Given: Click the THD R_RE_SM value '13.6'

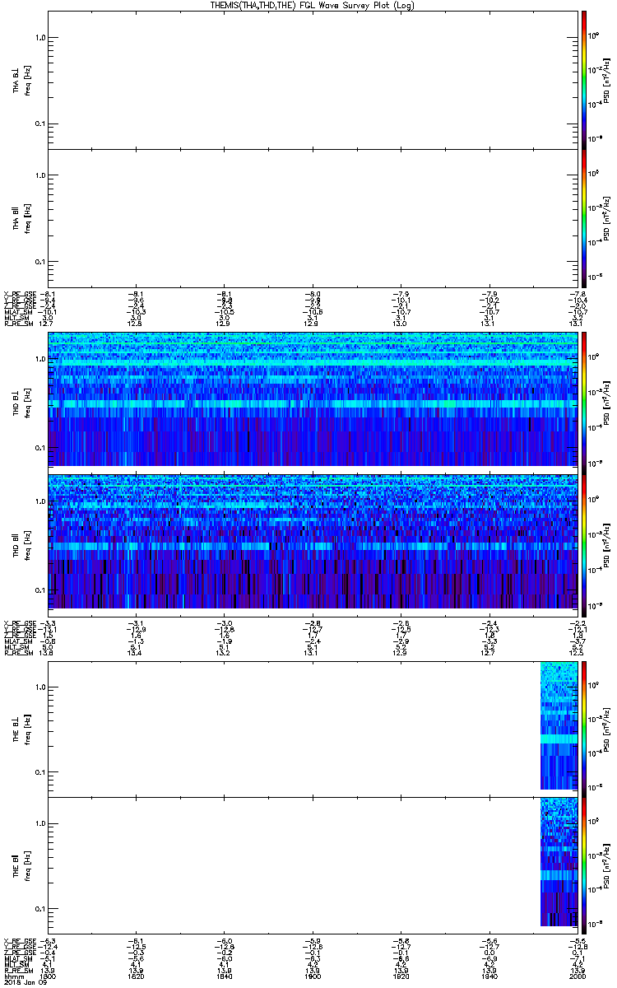Looking at the screenshot, I should [x=46, y=653].
